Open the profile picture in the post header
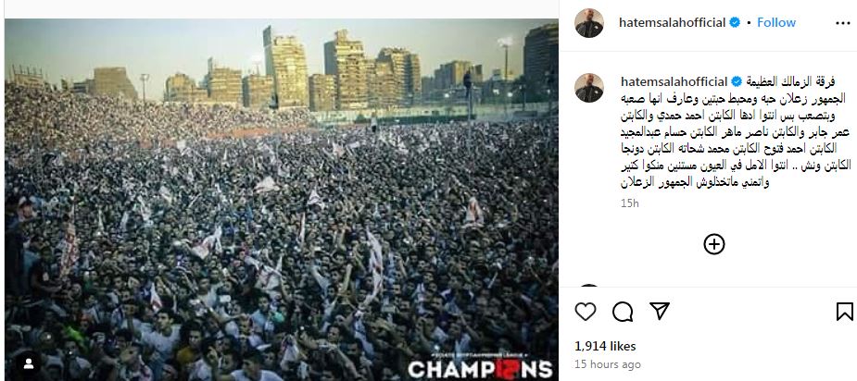Image resolution: width=857 pixels, height=381 pixels. click(589, 23)
